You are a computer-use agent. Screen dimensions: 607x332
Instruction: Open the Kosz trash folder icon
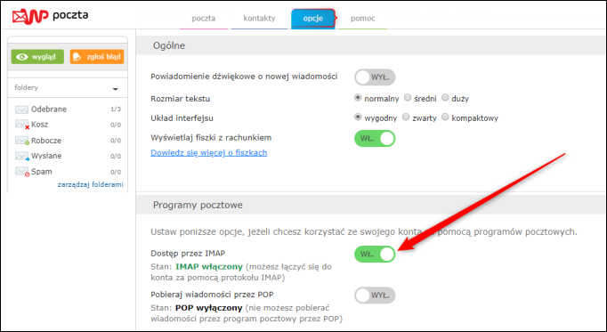(22, 125)
